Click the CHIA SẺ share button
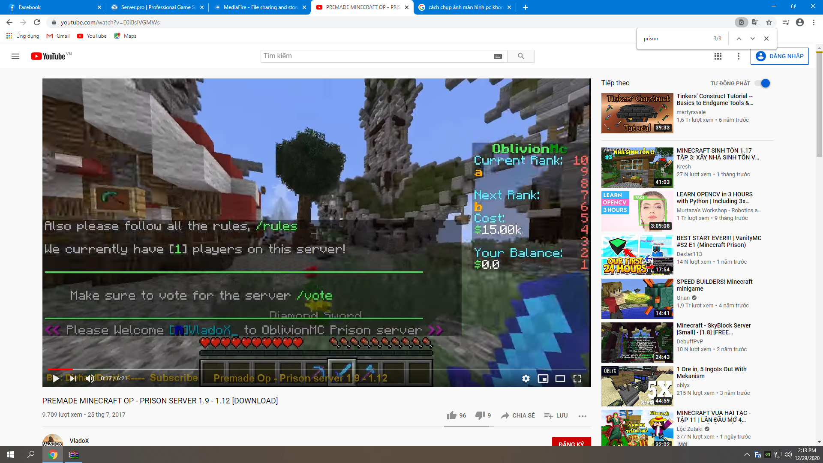This screenshot has width=823, height=463. click(518, 415)
